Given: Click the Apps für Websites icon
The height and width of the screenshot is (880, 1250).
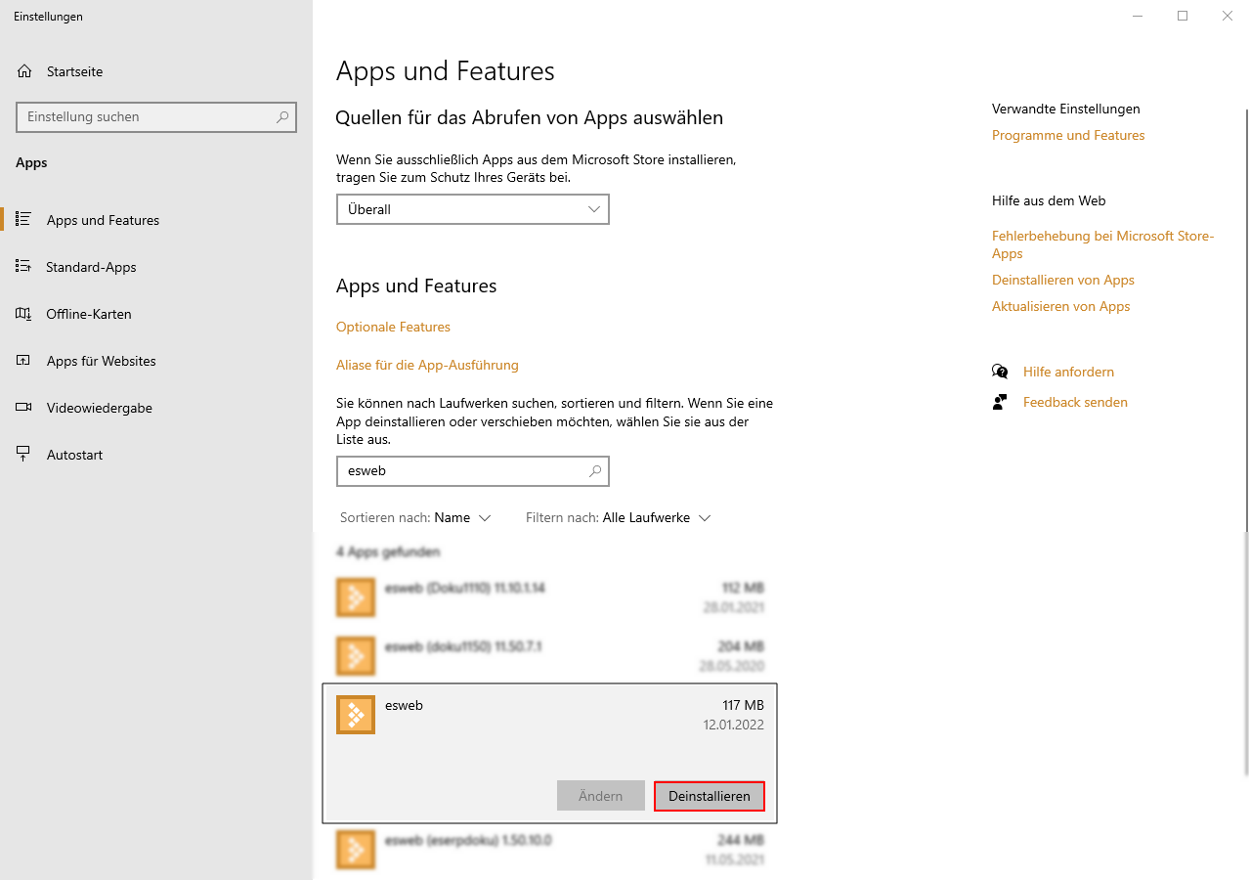Looking at the screenshot, I should (x=24, y=361).
